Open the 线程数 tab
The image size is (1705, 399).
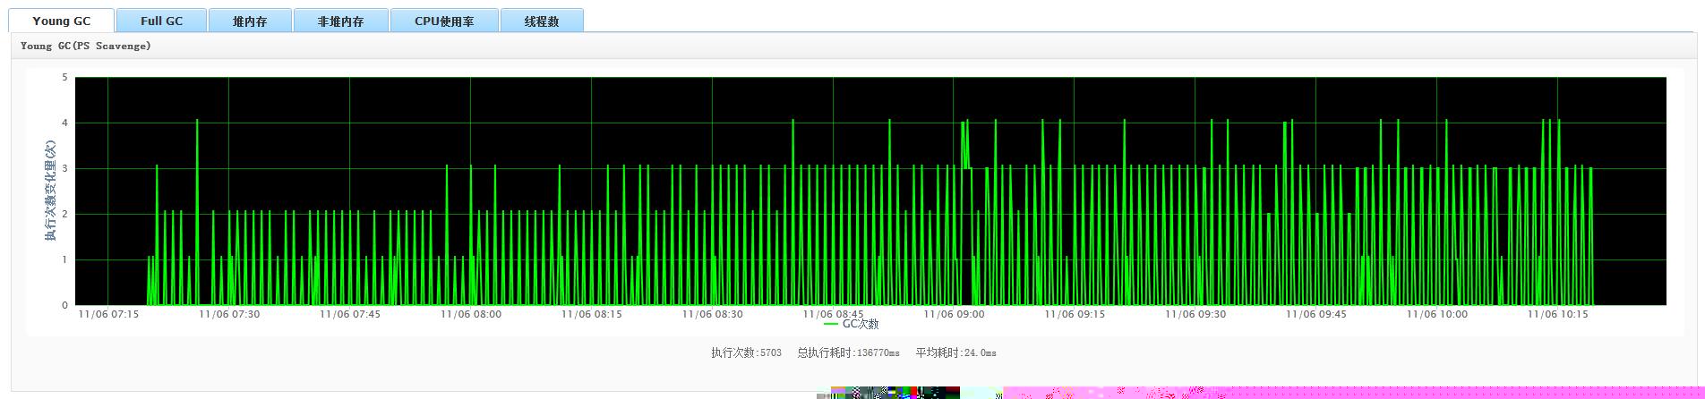[542, 21]
